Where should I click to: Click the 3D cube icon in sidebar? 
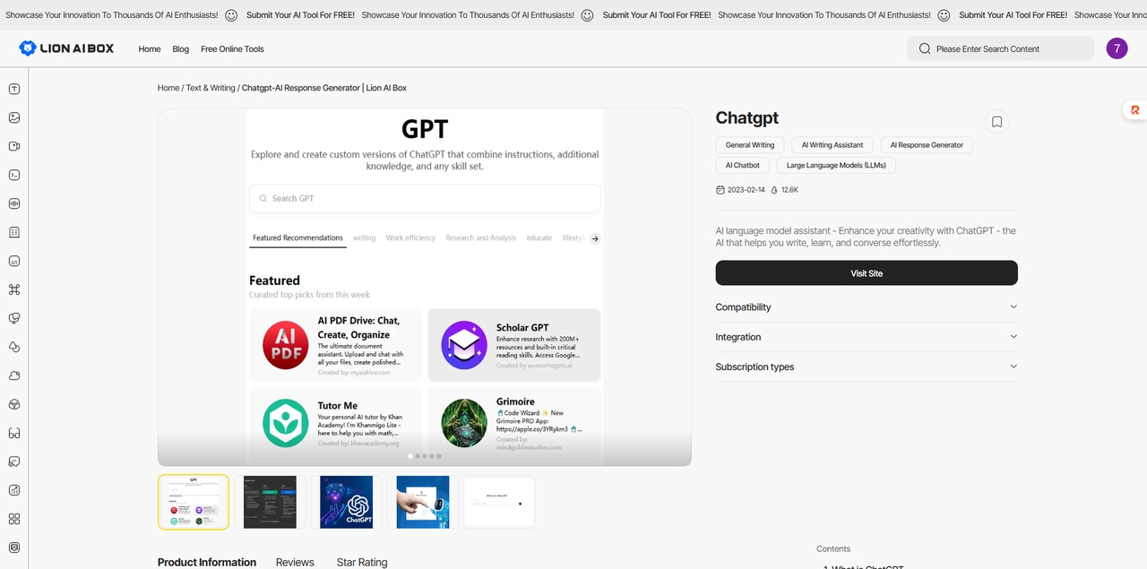(14, 404)
